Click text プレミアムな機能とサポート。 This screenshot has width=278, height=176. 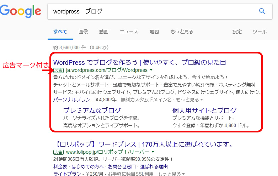[204, 118]
